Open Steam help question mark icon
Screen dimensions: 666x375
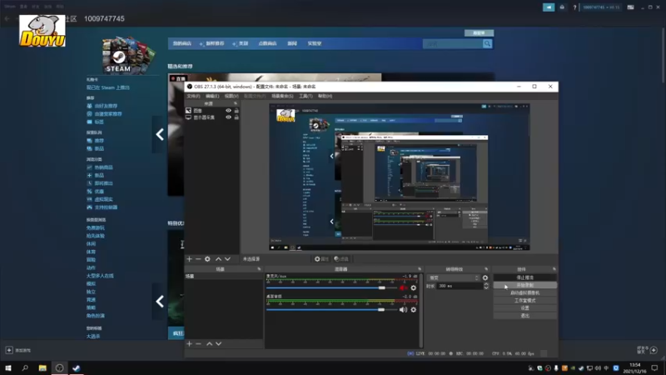click(574, 7)
